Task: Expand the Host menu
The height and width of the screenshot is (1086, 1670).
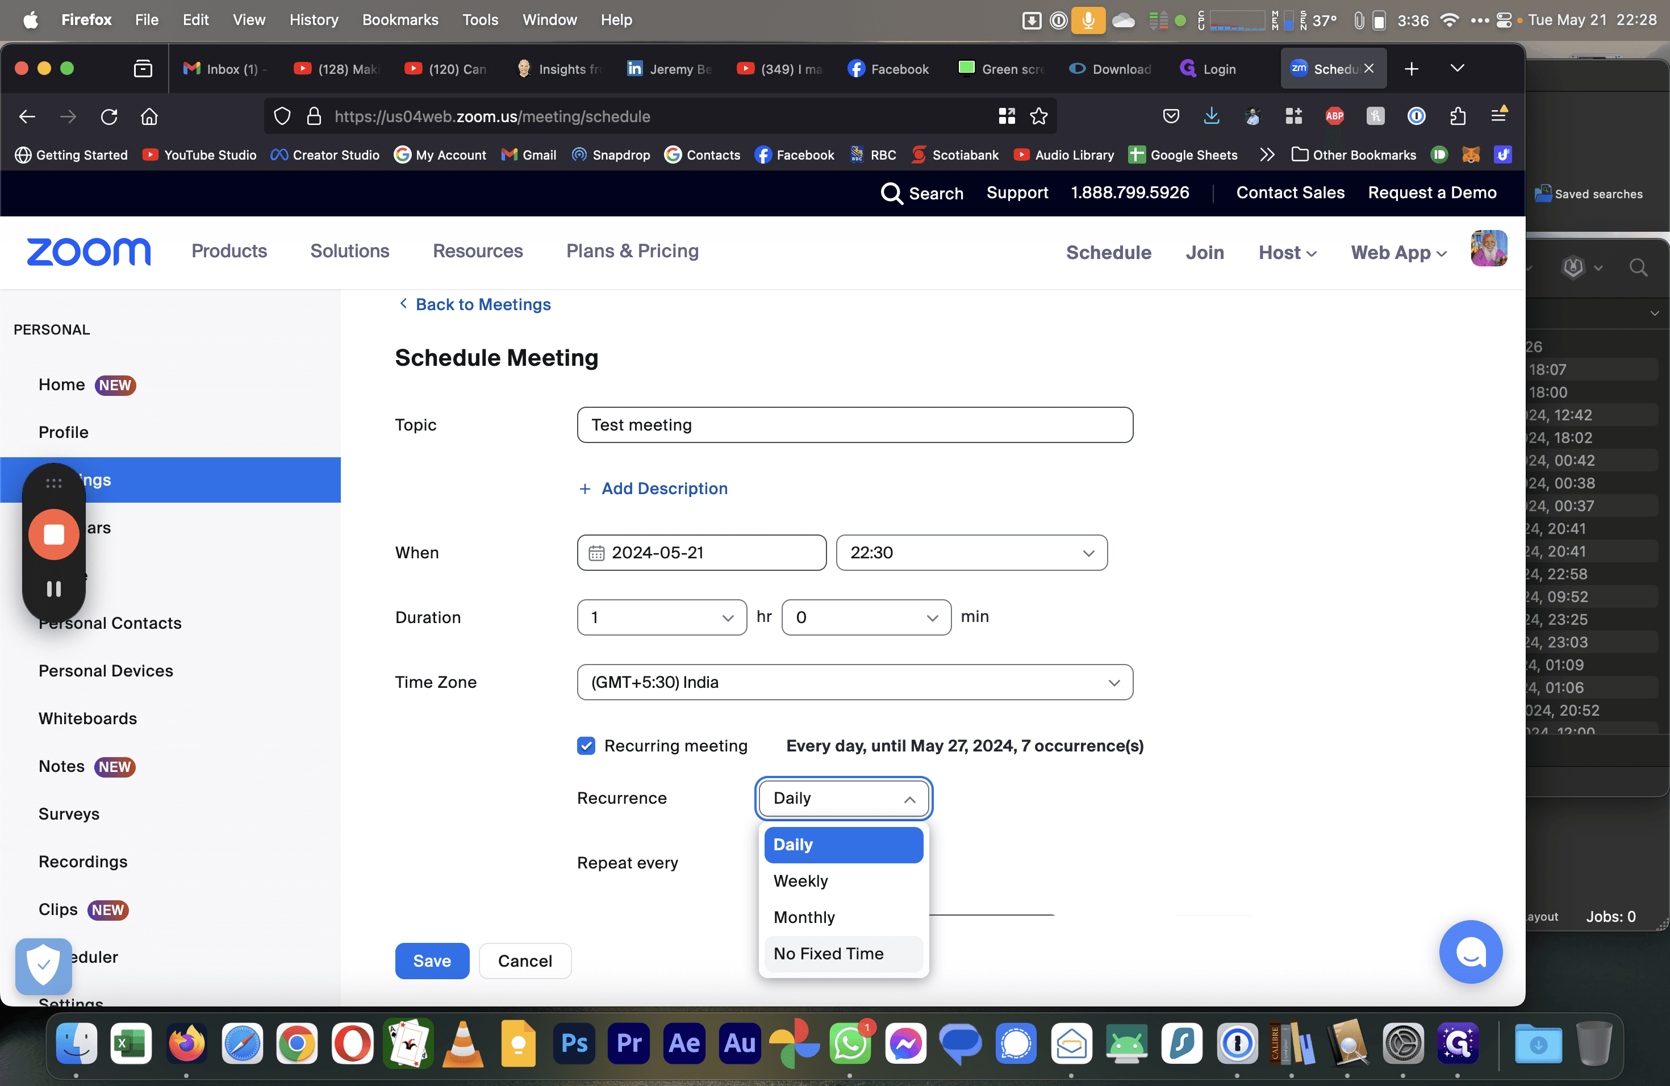Action: [x=1287, y=253]
